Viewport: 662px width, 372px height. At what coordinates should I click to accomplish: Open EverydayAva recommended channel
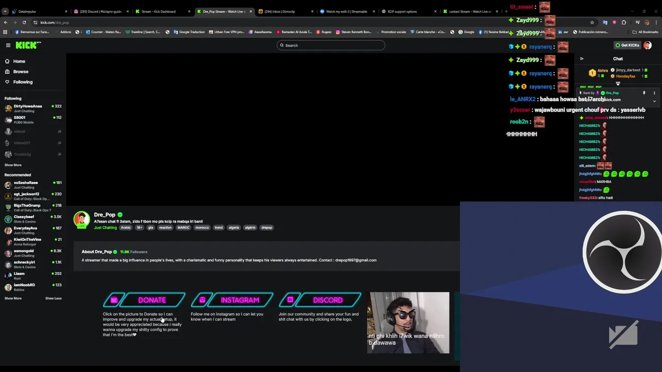[33, 230]
